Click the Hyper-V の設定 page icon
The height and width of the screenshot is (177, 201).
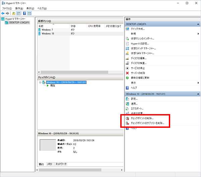(127, 44)
